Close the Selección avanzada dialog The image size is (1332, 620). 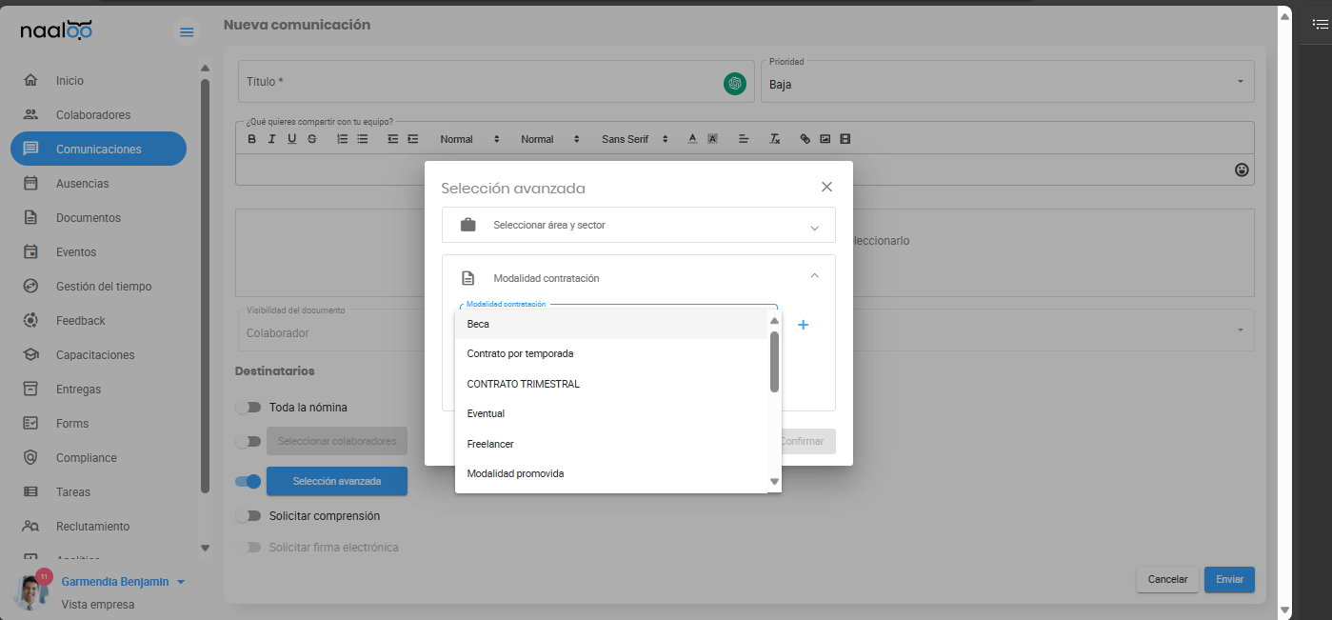(x=826, y=187)
